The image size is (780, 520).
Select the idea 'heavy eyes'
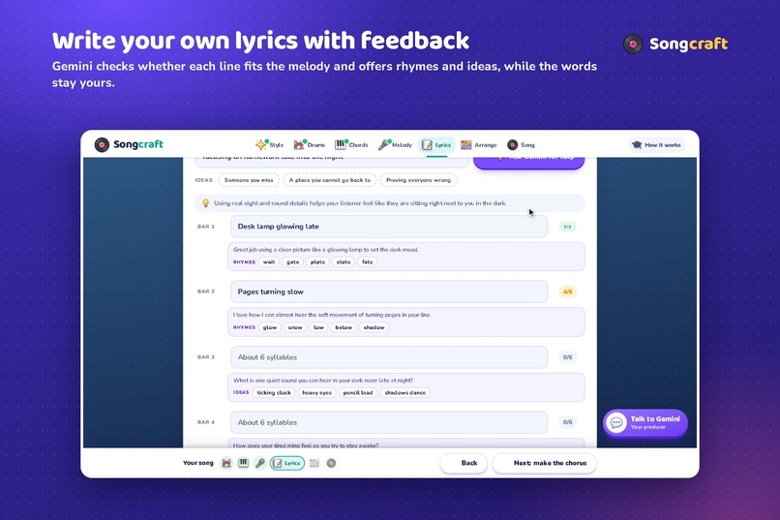click(x=316, y=392)
